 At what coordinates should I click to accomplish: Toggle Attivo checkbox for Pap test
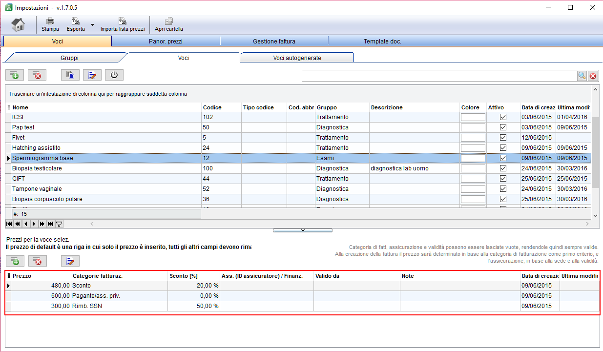(503, 127)
